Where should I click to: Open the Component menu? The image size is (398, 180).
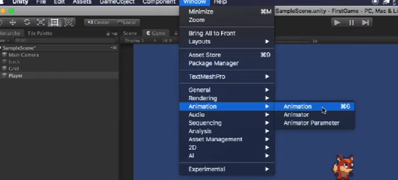click(x=159, y=2)
